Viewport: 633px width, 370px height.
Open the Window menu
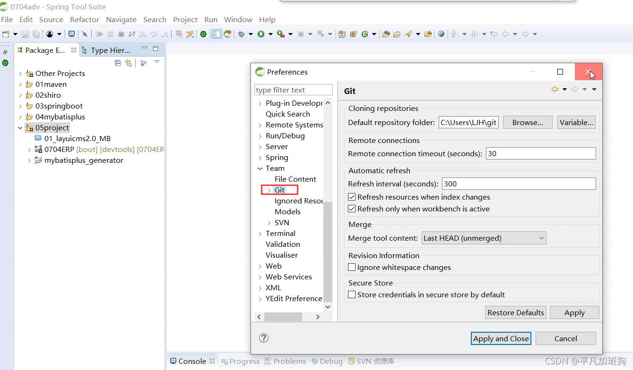(x=238, y=19)
